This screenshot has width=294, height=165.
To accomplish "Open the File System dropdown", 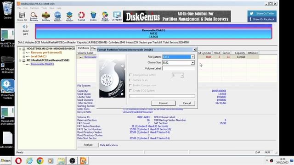I will 192,57.
